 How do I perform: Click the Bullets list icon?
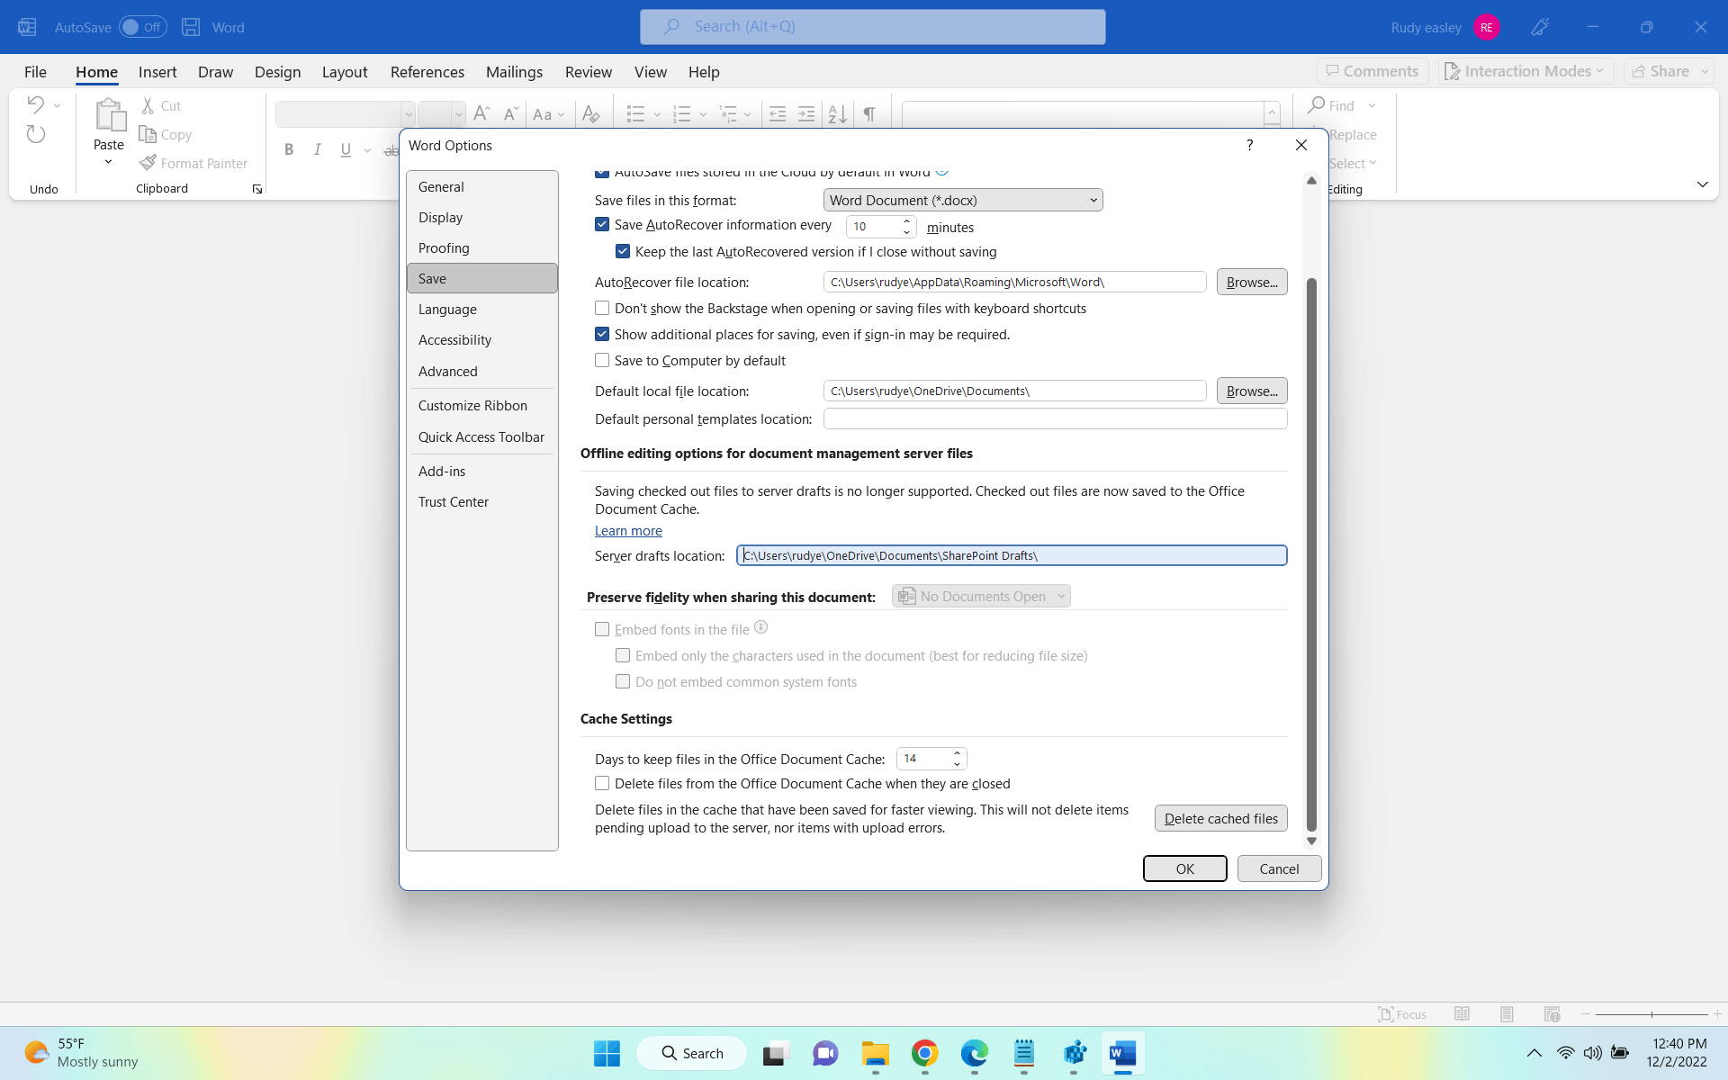click(635, 114)
